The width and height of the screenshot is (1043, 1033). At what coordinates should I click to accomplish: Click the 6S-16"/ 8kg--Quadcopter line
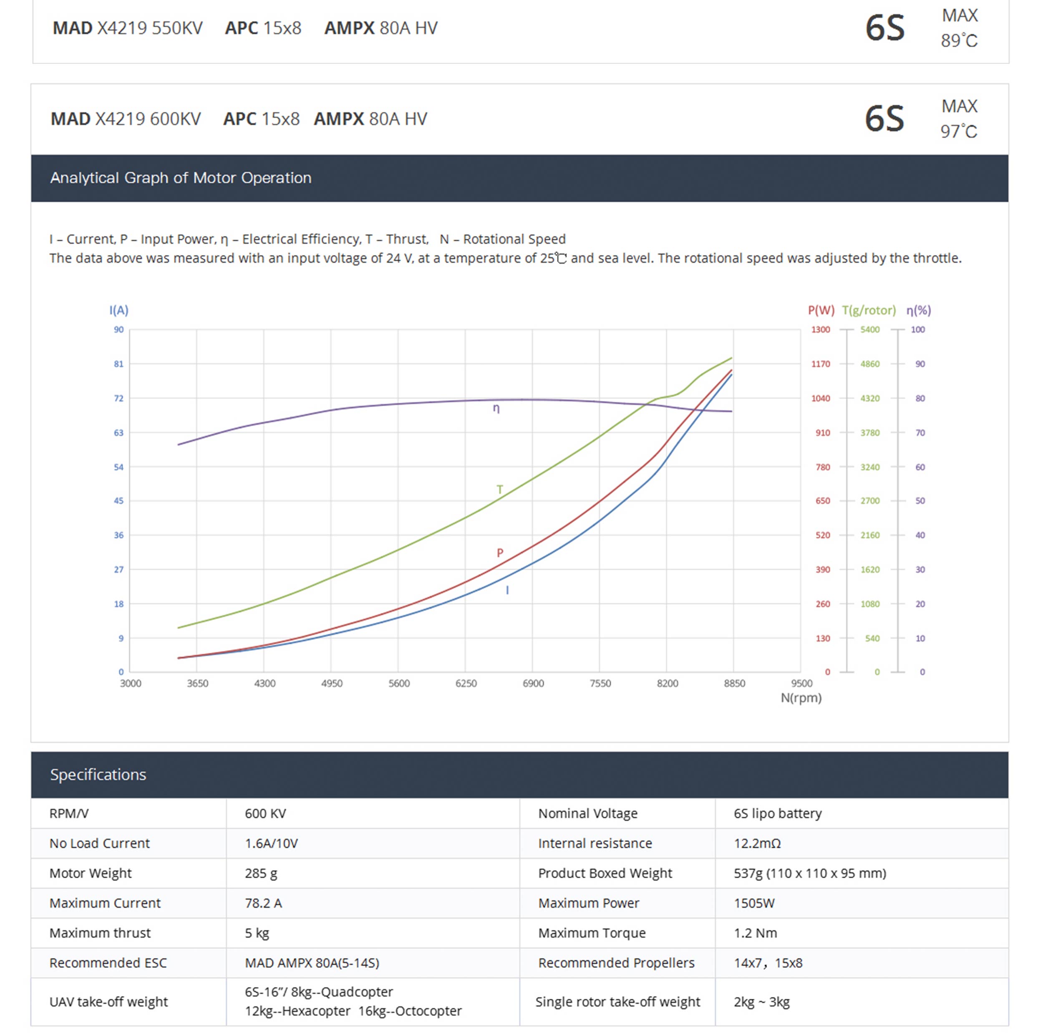[x=318, y=992]
